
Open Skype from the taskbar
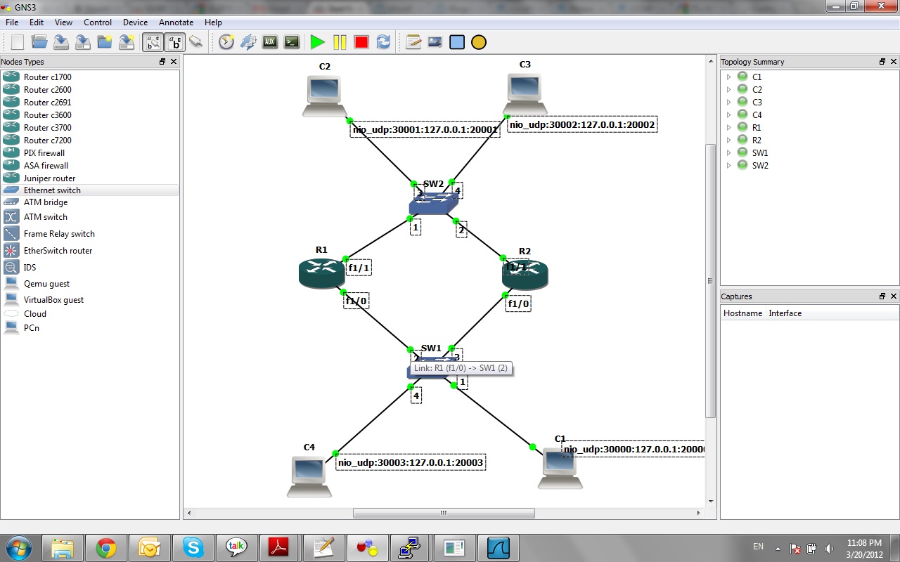(193, 547)
